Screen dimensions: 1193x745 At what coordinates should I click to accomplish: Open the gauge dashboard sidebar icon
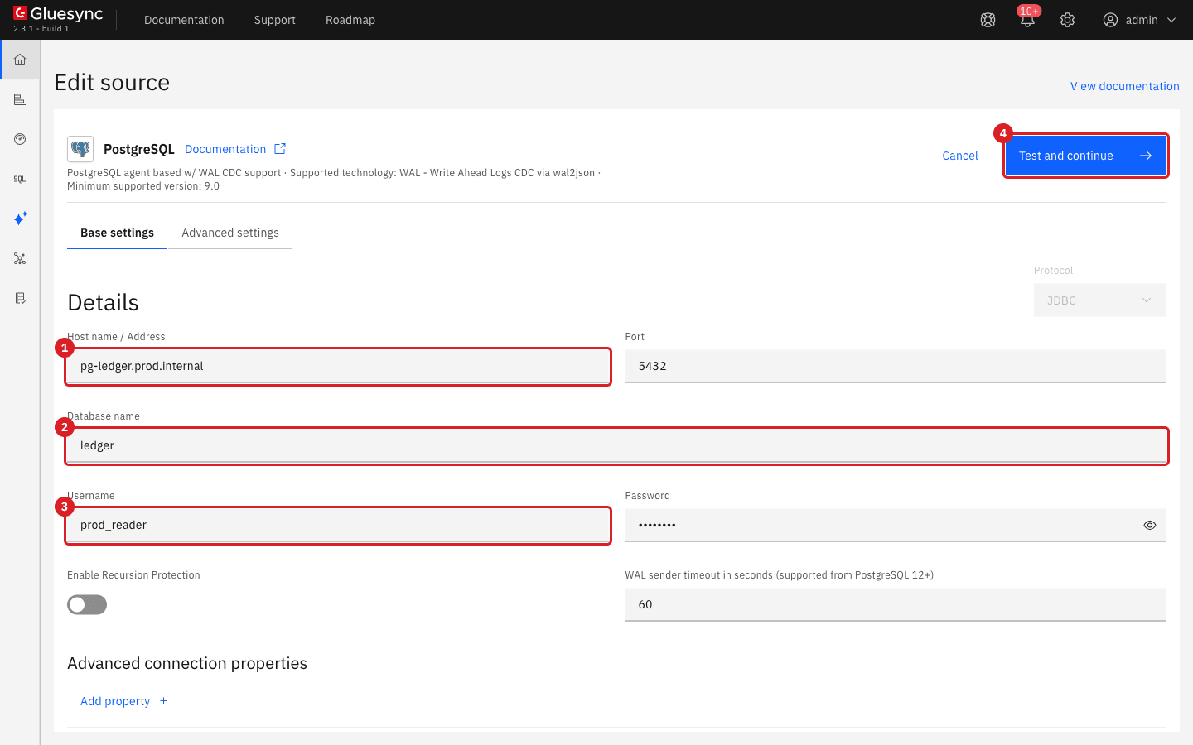coord(20,139)
